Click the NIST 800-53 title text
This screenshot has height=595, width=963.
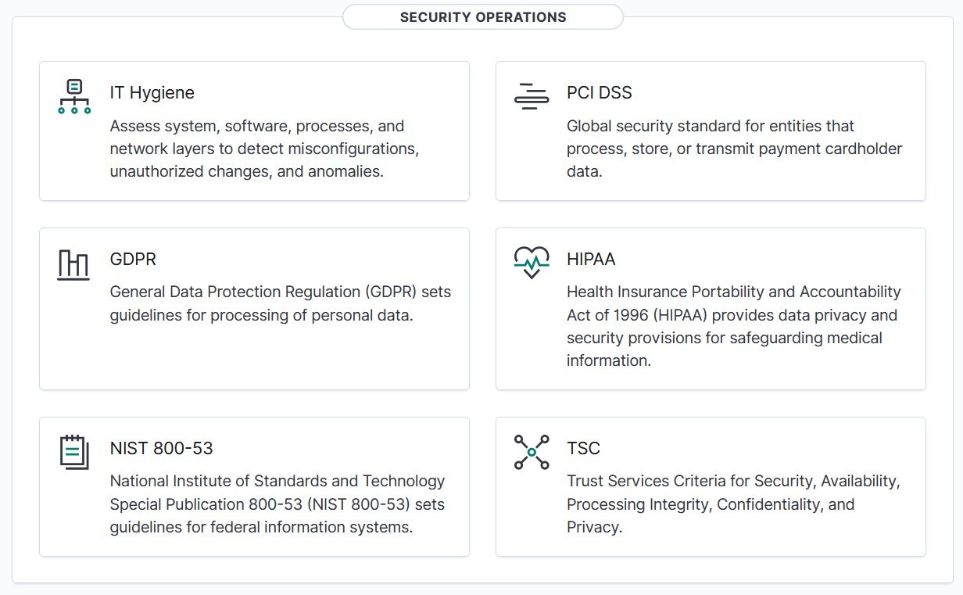click(162, 448)
